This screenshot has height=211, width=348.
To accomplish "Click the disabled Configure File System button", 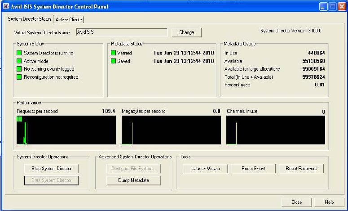I will point(133,169).
